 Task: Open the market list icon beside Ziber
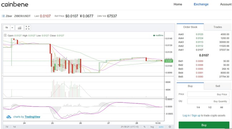[3, 16]
